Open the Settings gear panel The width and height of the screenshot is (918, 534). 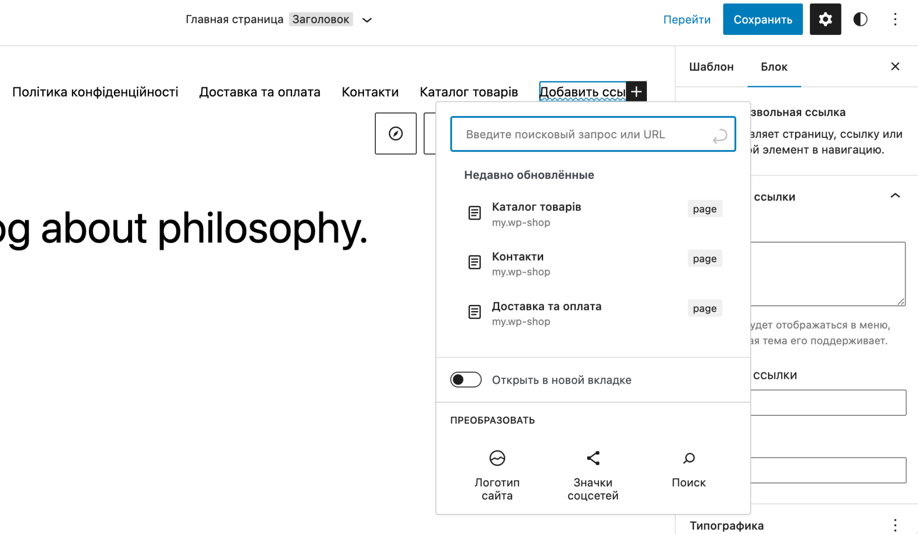825,19
